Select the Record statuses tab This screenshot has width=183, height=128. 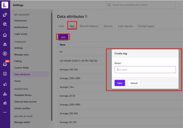tap(89, 26)
